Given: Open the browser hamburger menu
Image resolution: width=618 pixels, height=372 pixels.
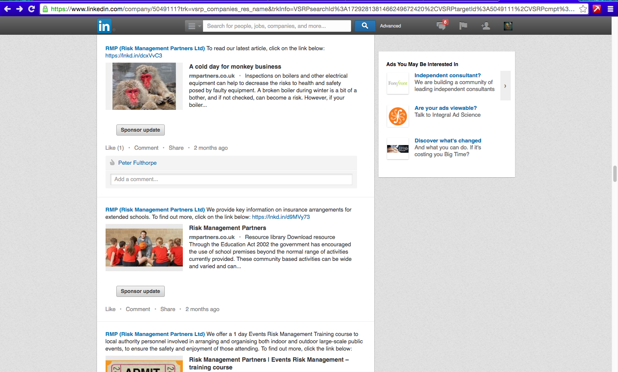Looking at the screenshot, I should click(x=610, y=9).
